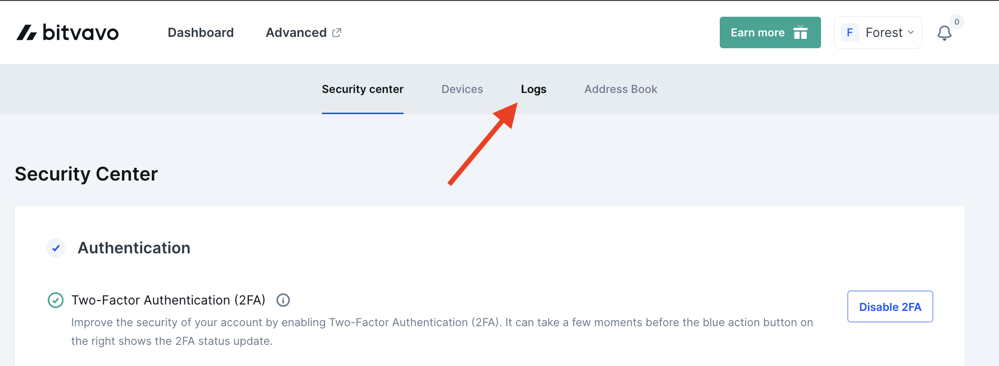Click the external link icon beside Advanced
The height and width of the screenshot is (366, 999).
(x=337, y=32)
